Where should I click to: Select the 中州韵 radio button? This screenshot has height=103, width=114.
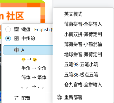coord(8,38)
